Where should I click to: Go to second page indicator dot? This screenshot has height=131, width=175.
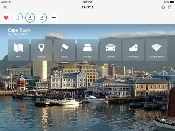(x=89, y=128)
